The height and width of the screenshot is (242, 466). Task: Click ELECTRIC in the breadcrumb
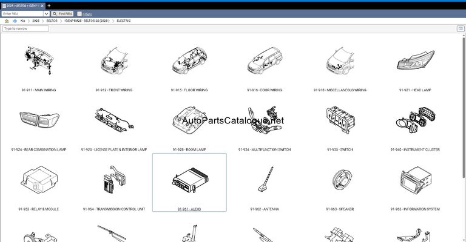(x=124, y=21)
